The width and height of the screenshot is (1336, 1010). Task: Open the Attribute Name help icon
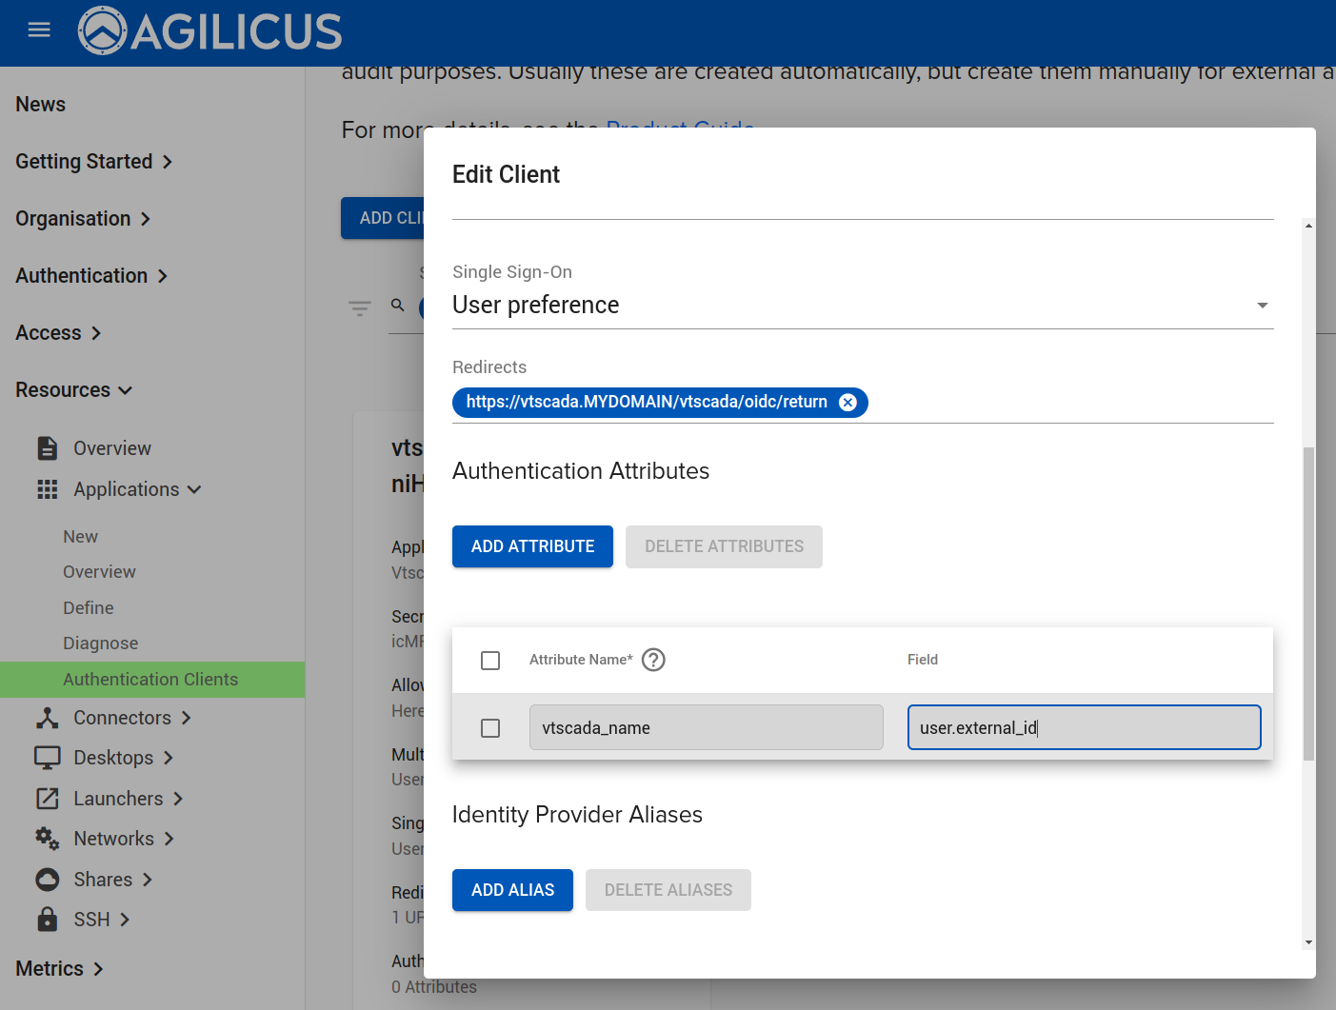click(x=653, y=660)
